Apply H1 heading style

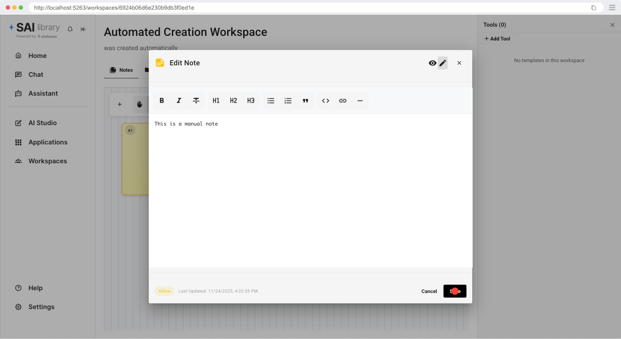[x=216, y=101]
